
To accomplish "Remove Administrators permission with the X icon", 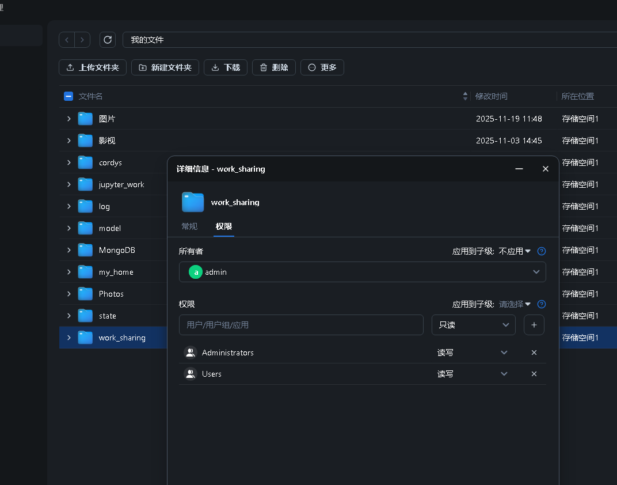I will 534,353.
